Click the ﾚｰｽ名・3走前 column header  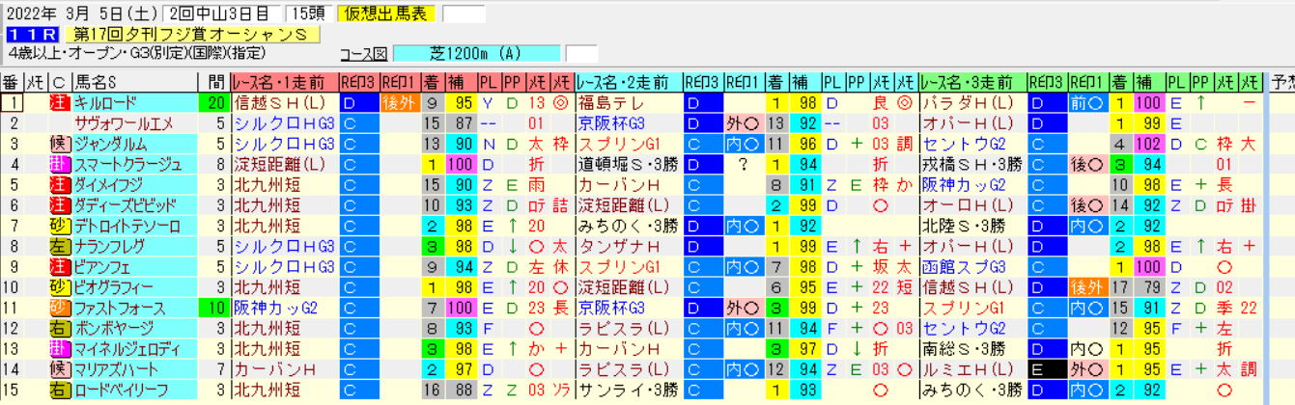(972, 82)
